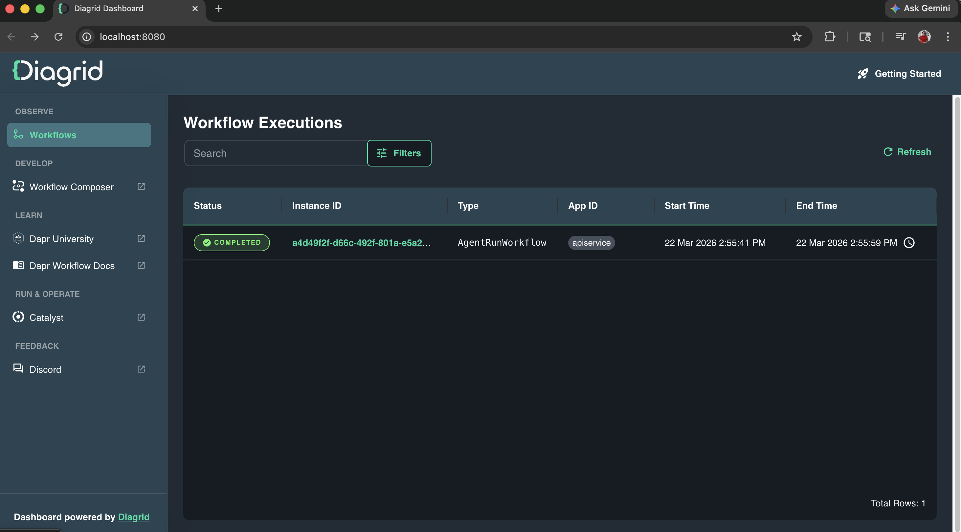
Task: Click the apiservice App ID chip
Action: click(x=591, y=243)
